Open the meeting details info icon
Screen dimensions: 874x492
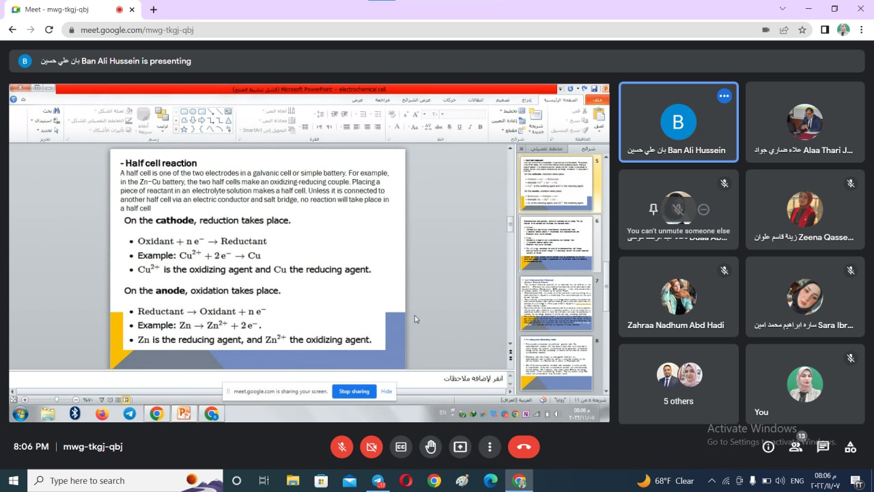[x=768, y=447]
